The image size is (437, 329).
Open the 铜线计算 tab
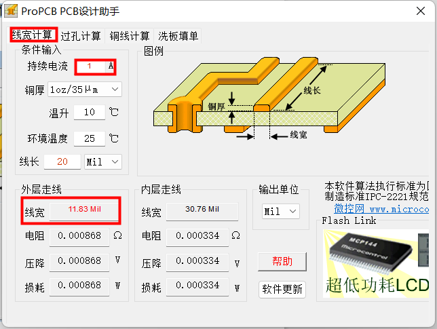click(x=130, y=36)
